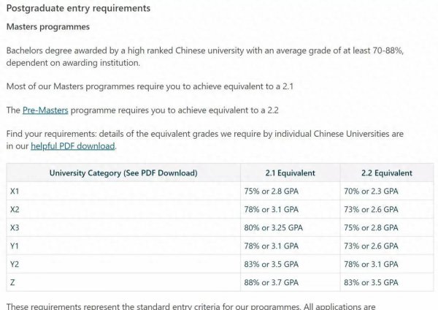Click the 2.1 Equivalent column header
438x310 pixels.
pyautogui.click(x=290, y=173)
